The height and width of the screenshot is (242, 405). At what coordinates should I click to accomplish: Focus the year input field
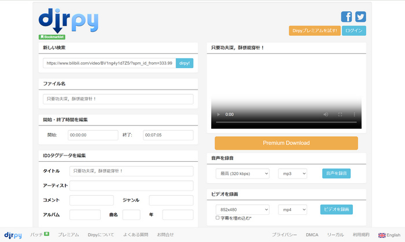tap(178, 215)
